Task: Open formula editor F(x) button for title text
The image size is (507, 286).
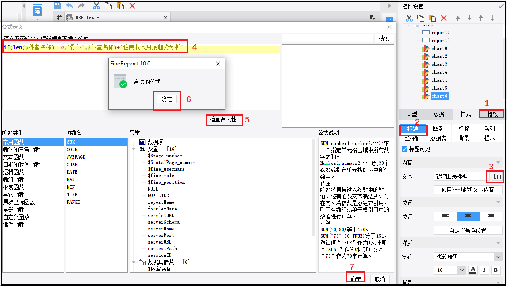Action: click(x=497, y=176)
